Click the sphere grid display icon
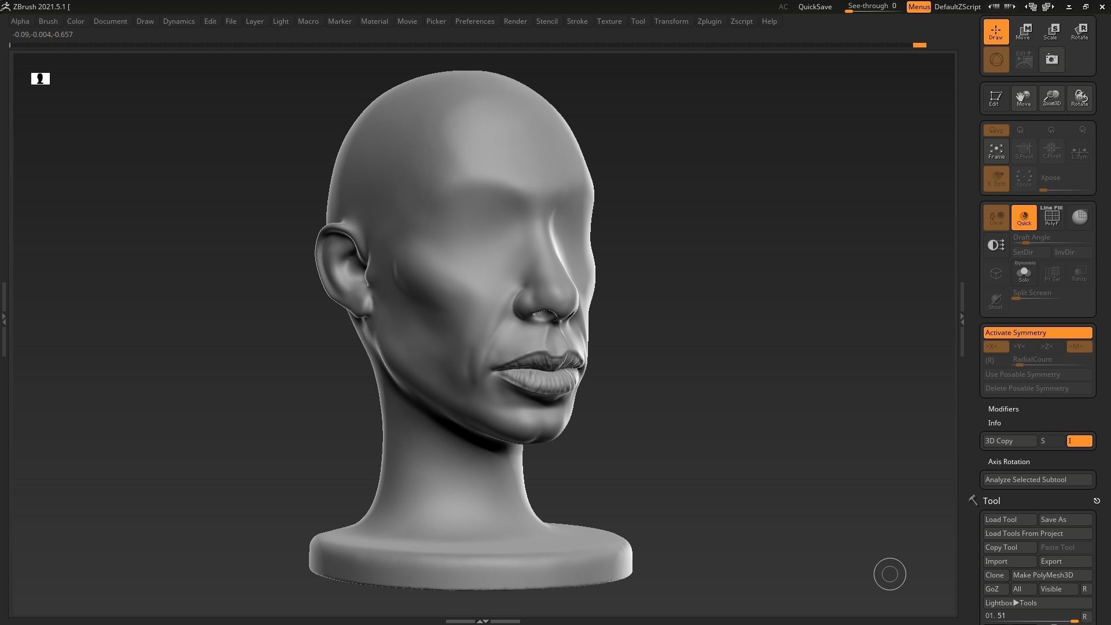1111x625 pixels. click(x=1079, y=217)
